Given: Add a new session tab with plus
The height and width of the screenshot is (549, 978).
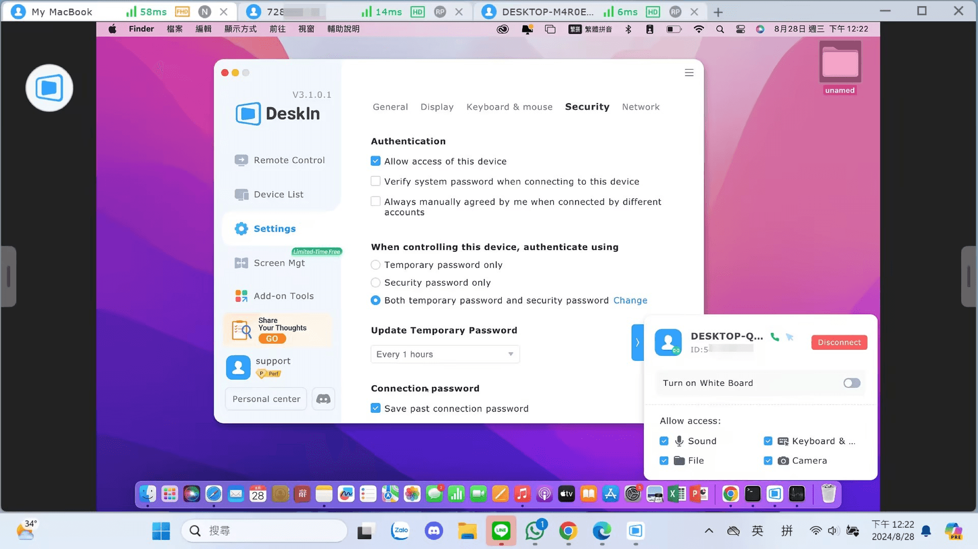Looking at the screenshot, I should pyautogui.click(x=718, y=12).
